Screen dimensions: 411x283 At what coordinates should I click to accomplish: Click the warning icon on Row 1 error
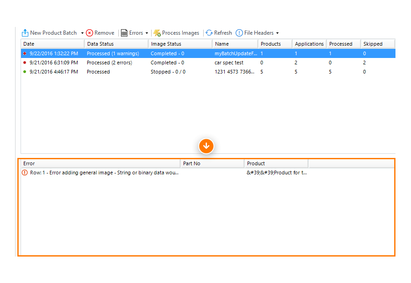tap(25, 173)
